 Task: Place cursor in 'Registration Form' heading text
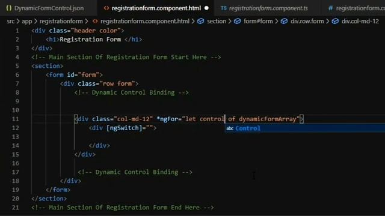pyautogui.click(x=90, y=40)
